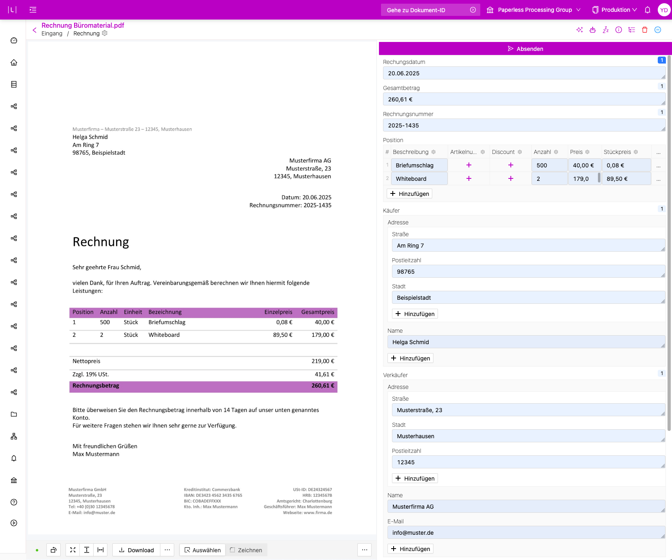Image resolution: width=672 pixels, height=560 pixels.
Task: Click the Rechnung Büromaterial.pdf title
Action: pos(83,25)
